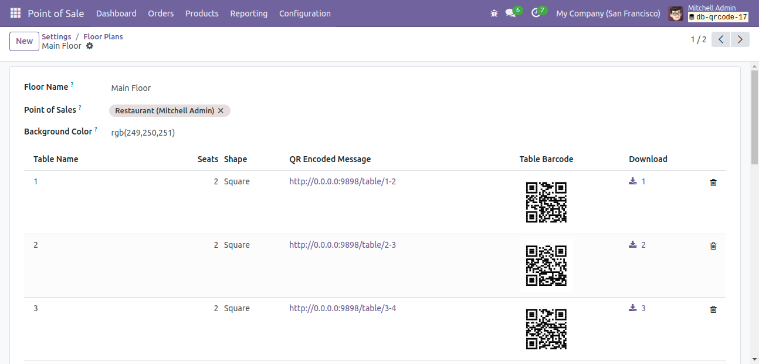The height and width of the screenshot is (364, 759).
Task: Open table 3 QR barcode image
Action: (x=546, y=329)
